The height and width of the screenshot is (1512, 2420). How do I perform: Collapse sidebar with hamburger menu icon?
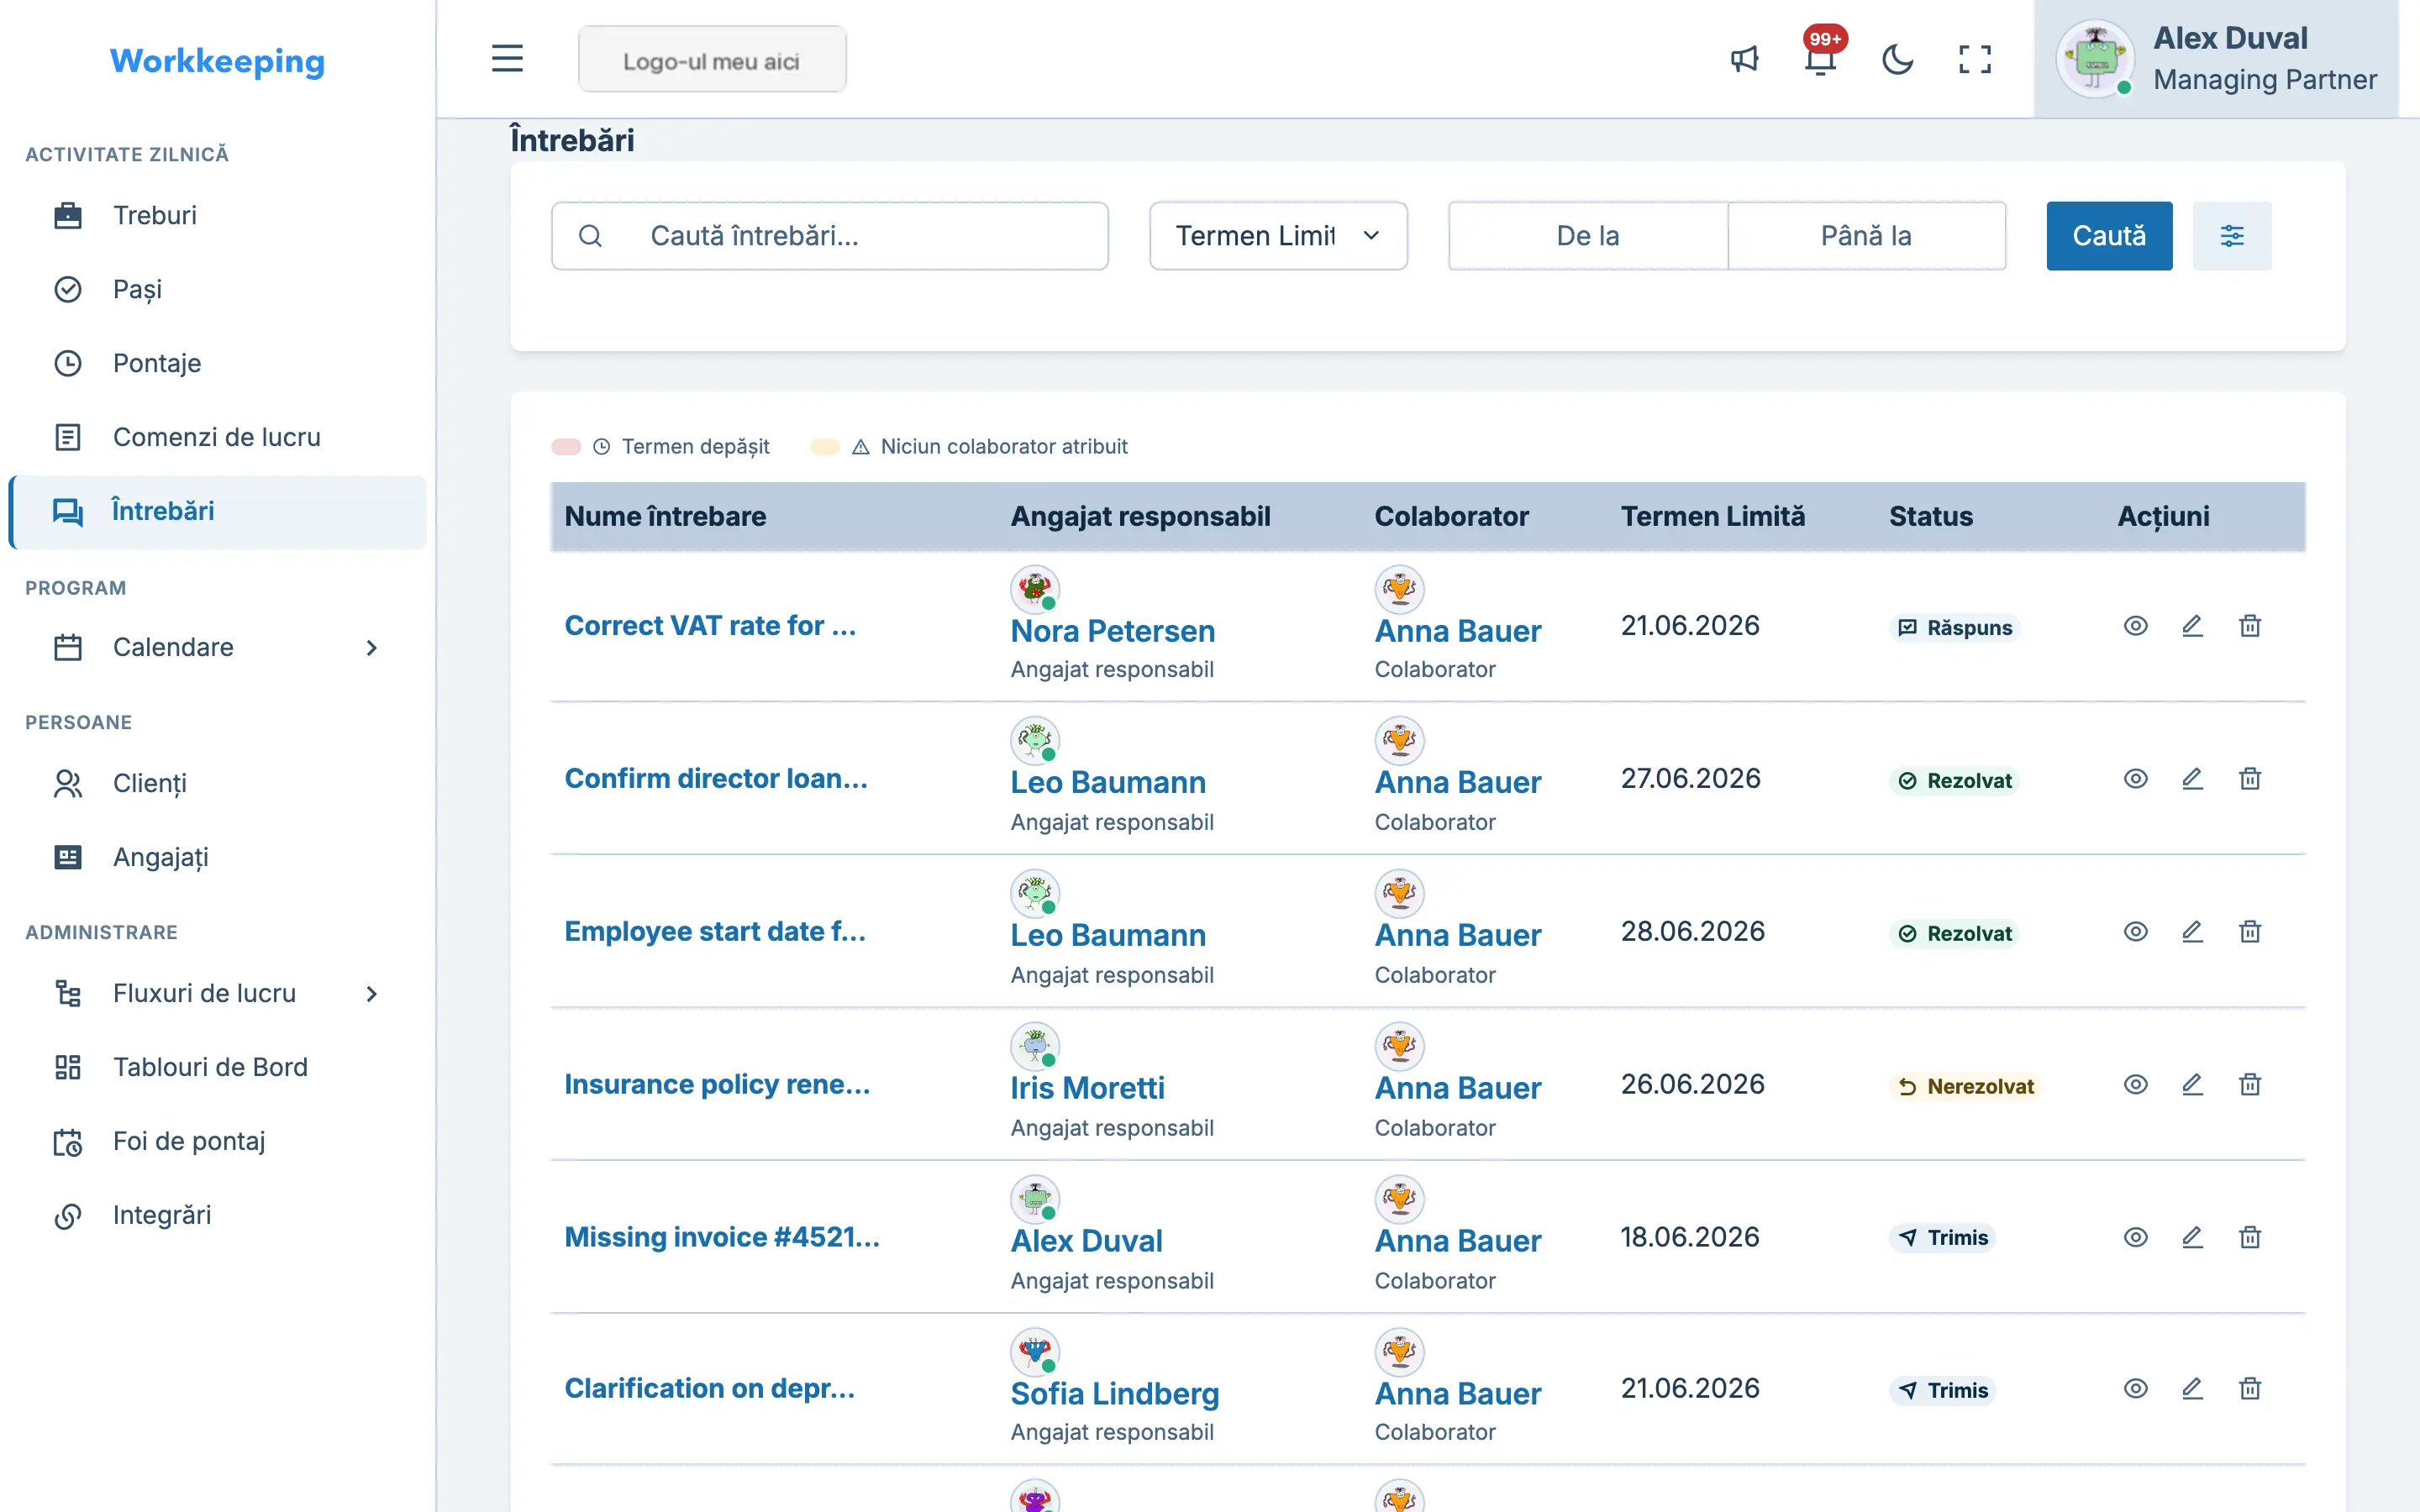click(x=507, y=59)
